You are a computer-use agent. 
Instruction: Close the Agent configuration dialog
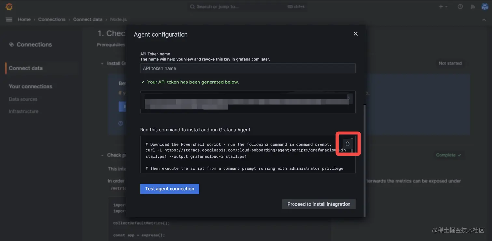356,34
